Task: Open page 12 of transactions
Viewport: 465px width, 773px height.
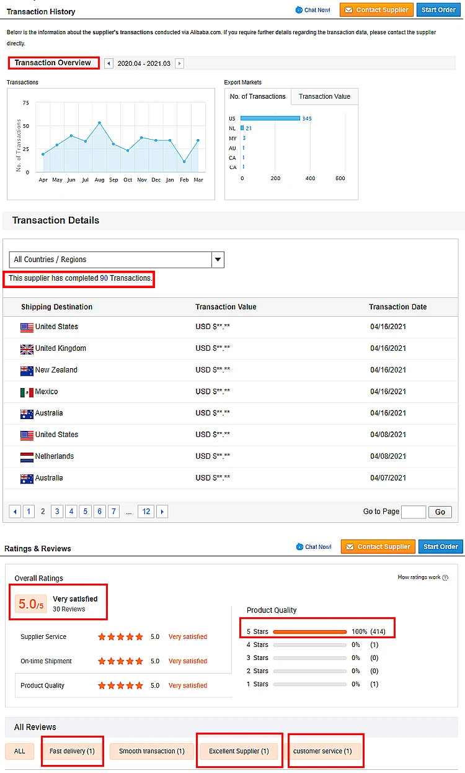Action: click(x=146, y=512)
